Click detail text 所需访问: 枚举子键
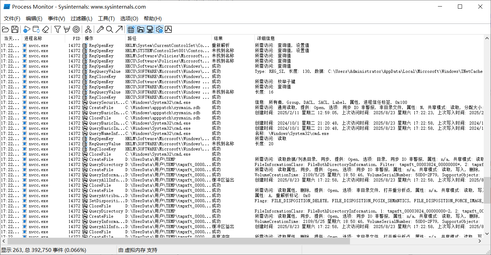This screenshot has height=255, width=491. click(x=275, y=82)
